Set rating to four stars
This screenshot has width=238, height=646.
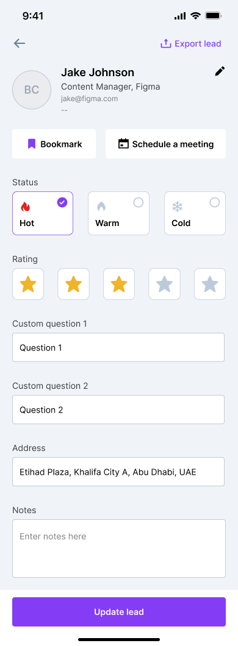[x=164, y=284]
